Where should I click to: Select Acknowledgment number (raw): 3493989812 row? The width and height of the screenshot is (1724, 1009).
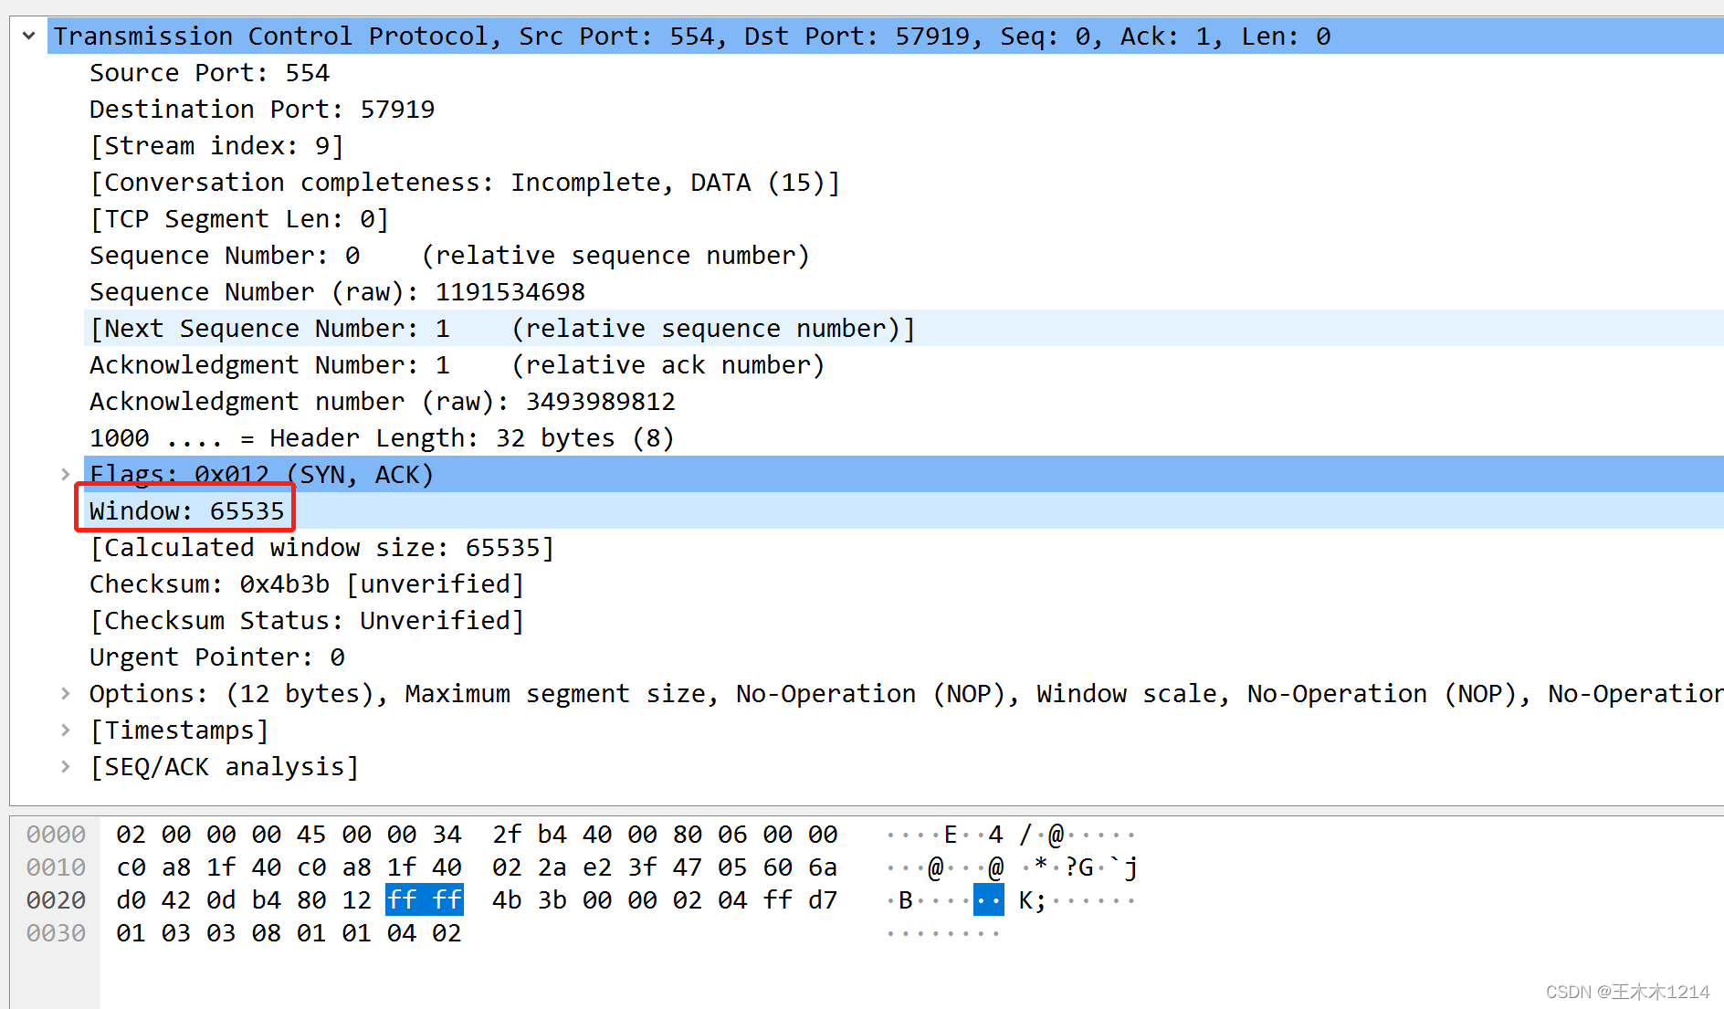[x=904, y=401]
